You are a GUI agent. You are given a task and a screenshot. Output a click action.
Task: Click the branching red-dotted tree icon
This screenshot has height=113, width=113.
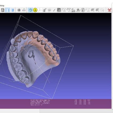(24, 10)
